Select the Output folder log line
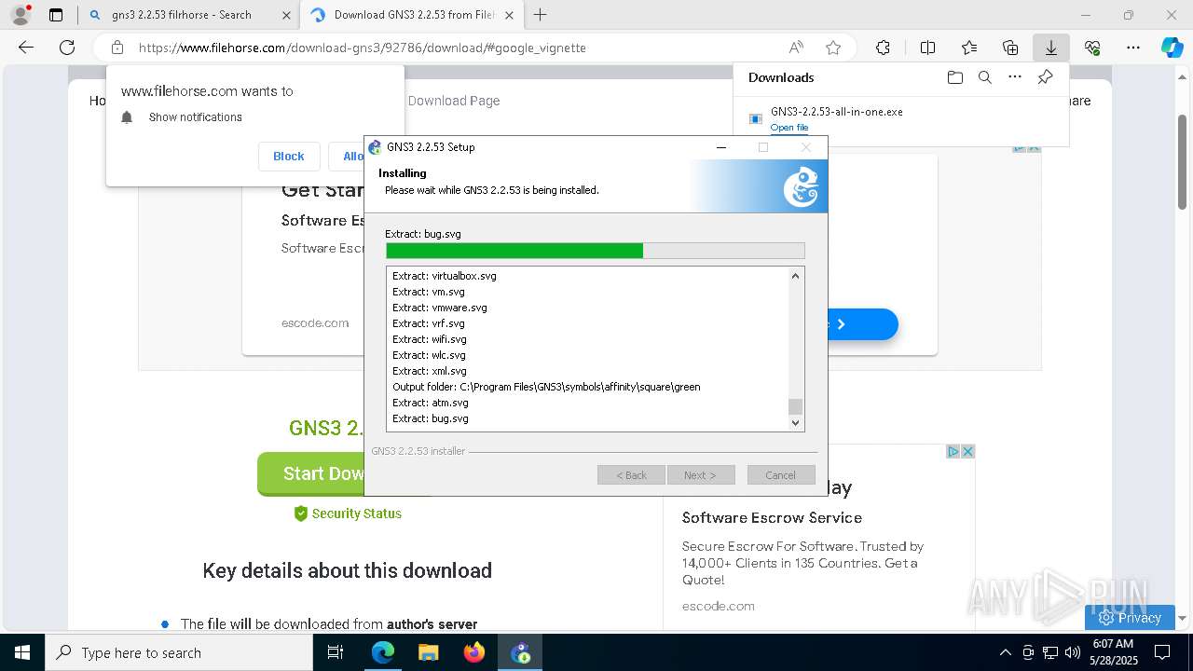This screenshot has width=1193, height=671. pyautogui.click(x=546, y=387)
